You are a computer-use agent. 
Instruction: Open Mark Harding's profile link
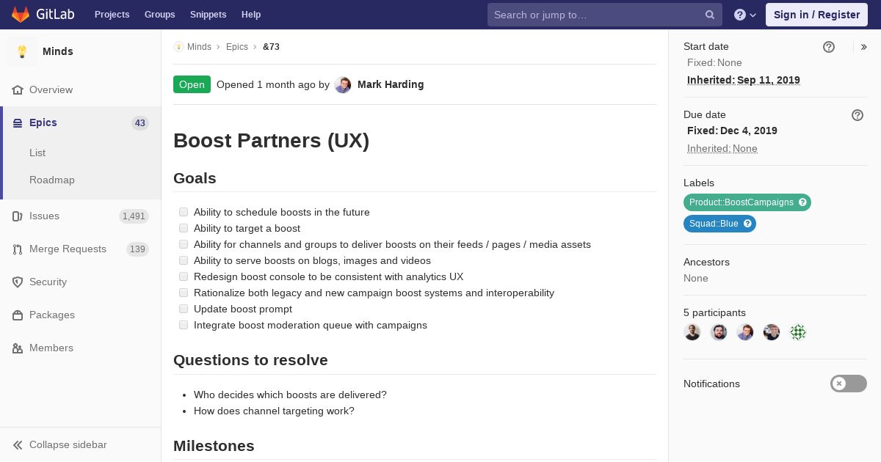[390, 84]
